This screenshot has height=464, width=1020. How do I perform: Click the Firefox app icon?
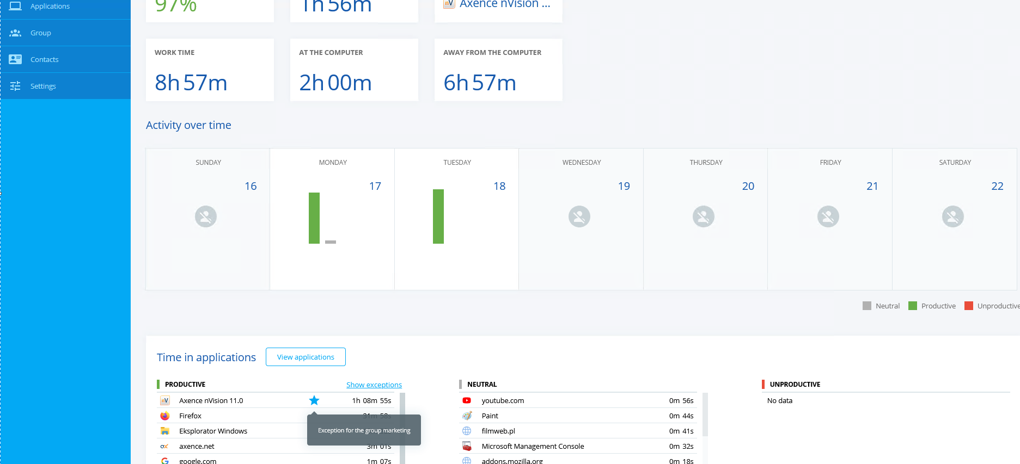pos(164,416)
